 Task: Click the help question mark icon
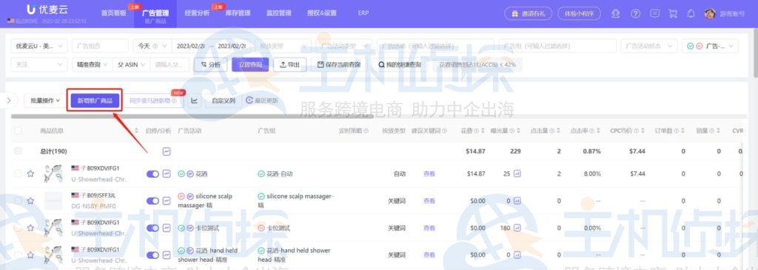click(x=636, y=13)
